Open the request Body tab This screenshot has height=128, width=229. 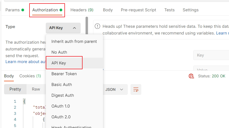[x=108, y=10]
